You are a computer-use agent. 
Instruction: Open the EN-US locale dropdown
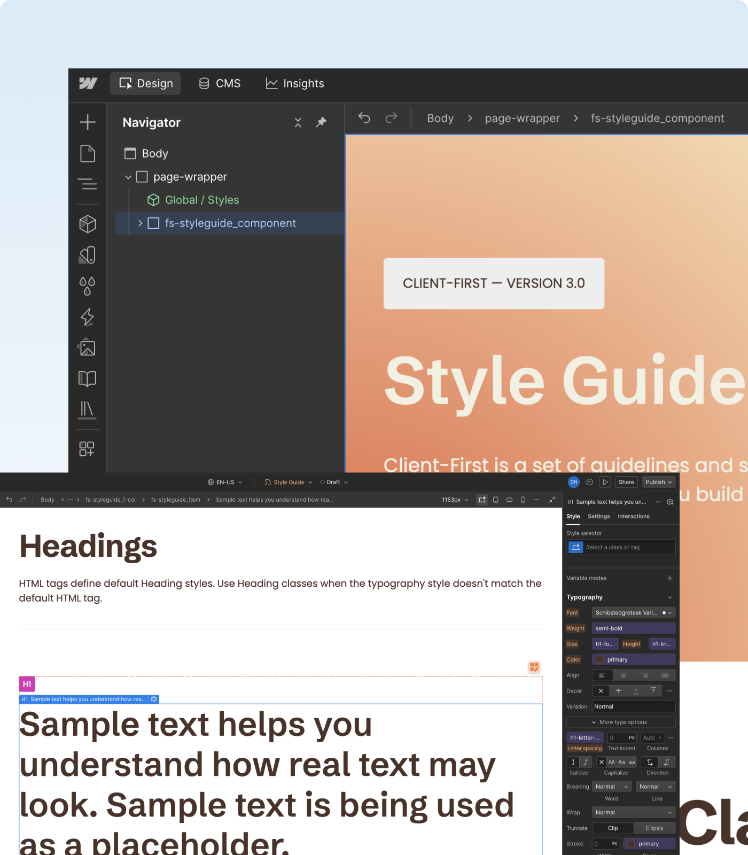pos(225,482)
